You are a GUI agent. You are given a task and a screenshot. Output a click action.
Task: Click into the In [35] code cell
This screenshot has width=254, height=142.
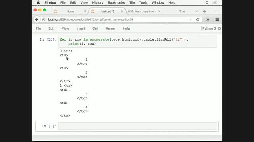137,41
